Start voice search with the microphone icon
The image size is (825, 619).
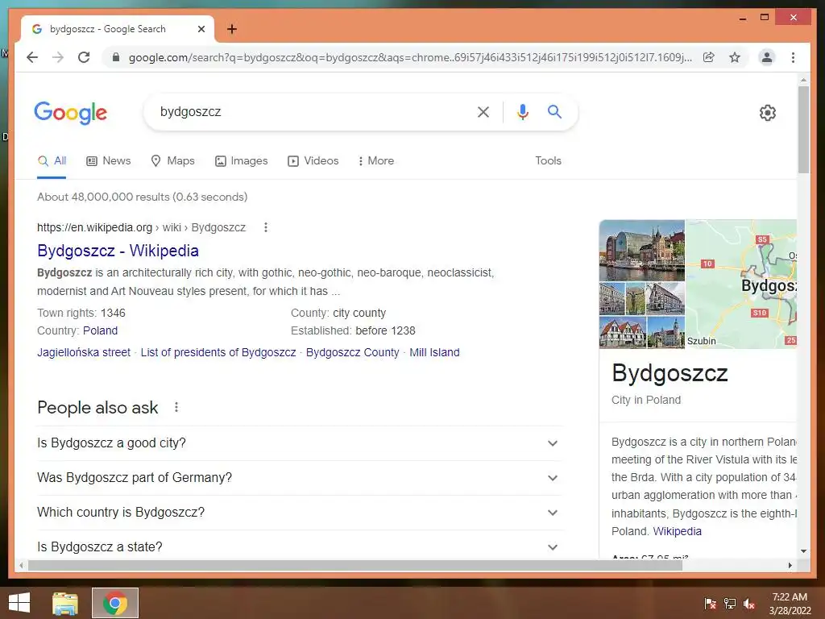[522, 111]
